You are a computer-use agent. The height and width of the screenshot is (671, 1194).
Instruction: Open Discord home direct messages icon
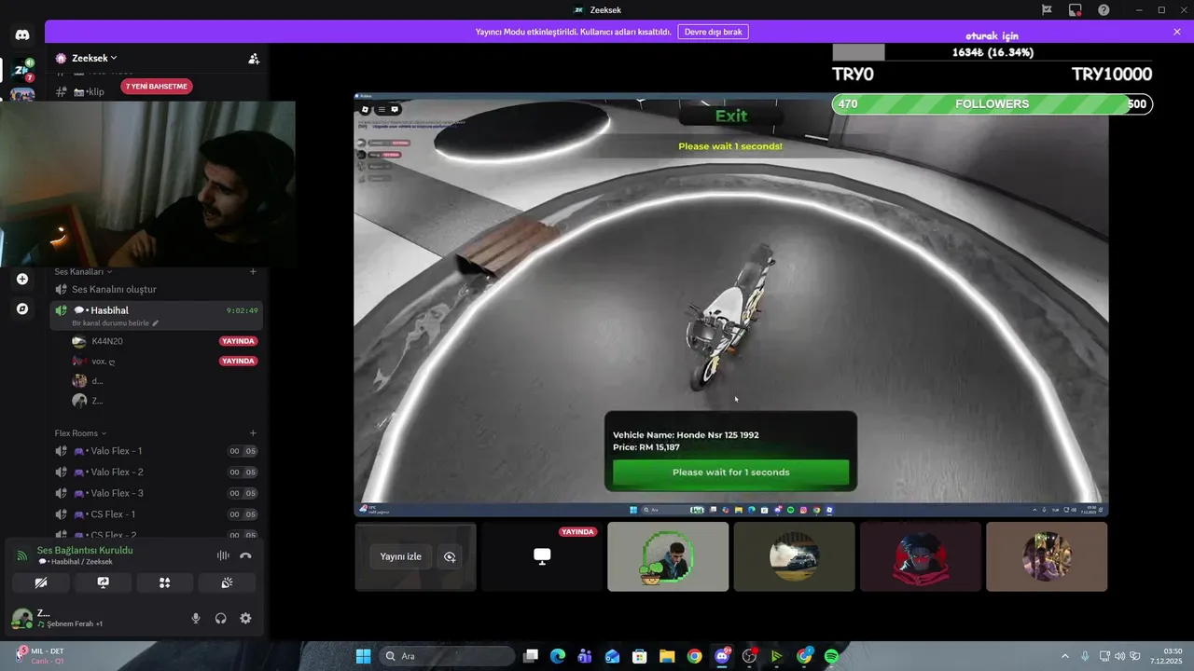coord(22,35)
